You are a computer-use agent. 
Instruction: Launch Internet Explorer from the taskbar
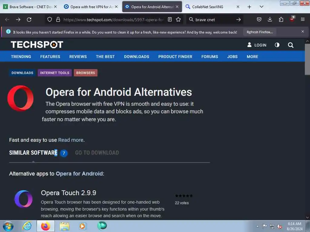click(27, 226)
